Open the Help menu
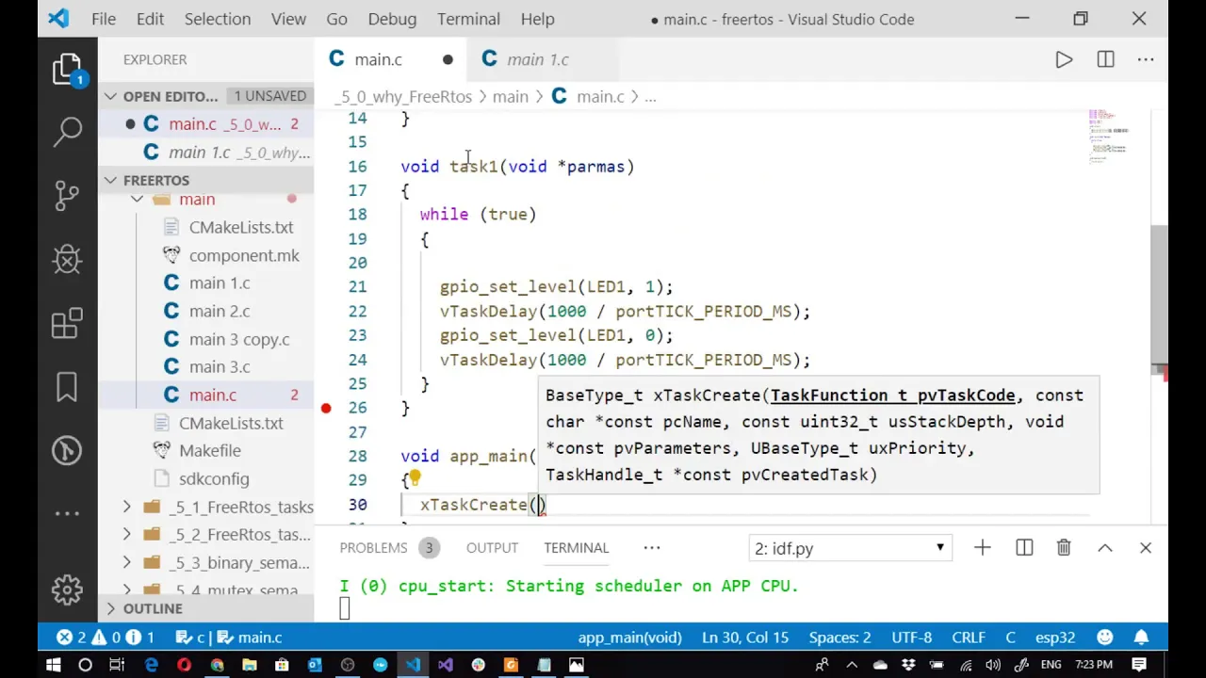Viewport: 1206px width, 678px height. (x=538, y=19)
